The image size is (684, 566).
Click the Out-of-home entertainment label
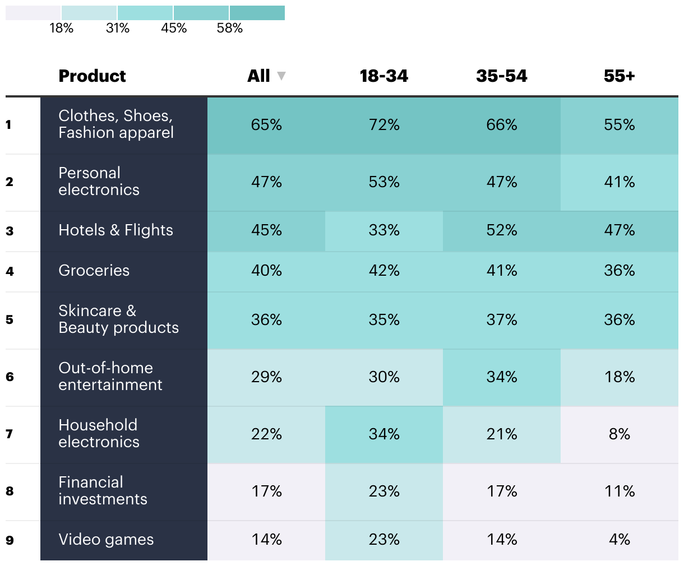pos(110,377)
